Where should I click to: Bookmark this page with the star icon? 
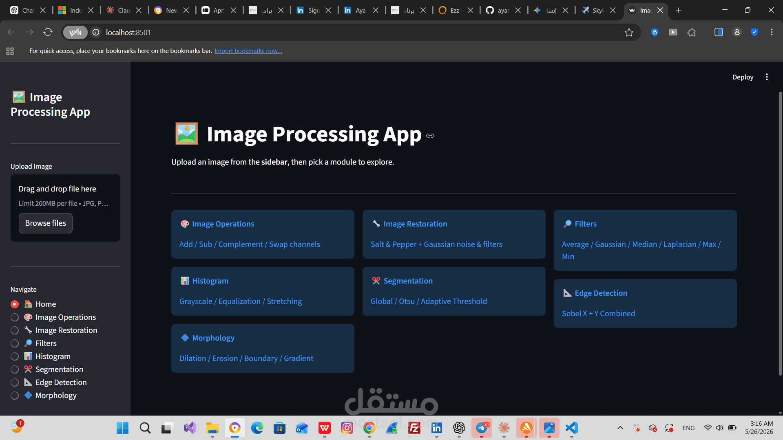click(629, 32)
